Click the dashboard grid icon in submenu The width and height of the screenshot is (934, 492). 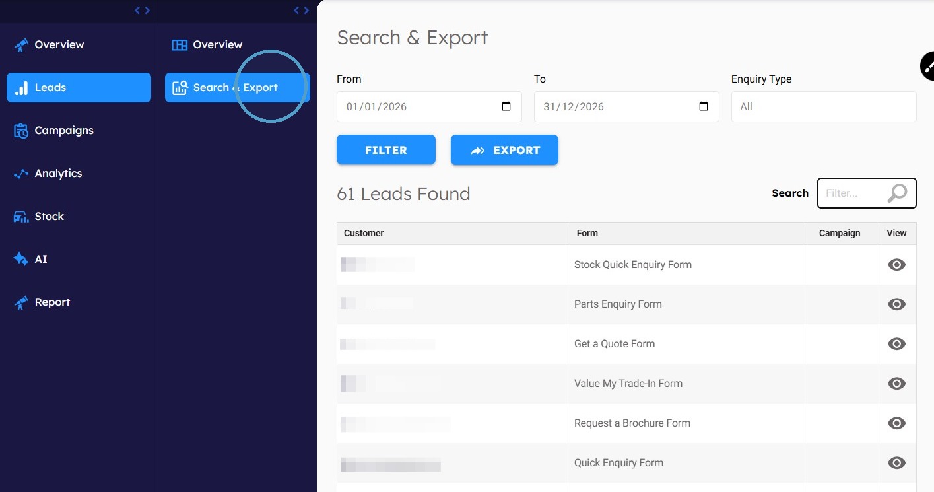180,45
